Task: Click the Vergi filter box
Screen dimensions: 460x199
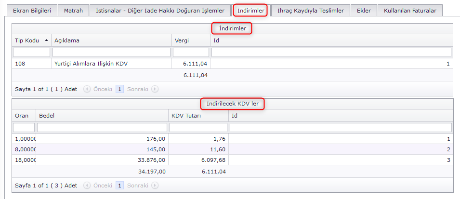Action: (191, 52)
